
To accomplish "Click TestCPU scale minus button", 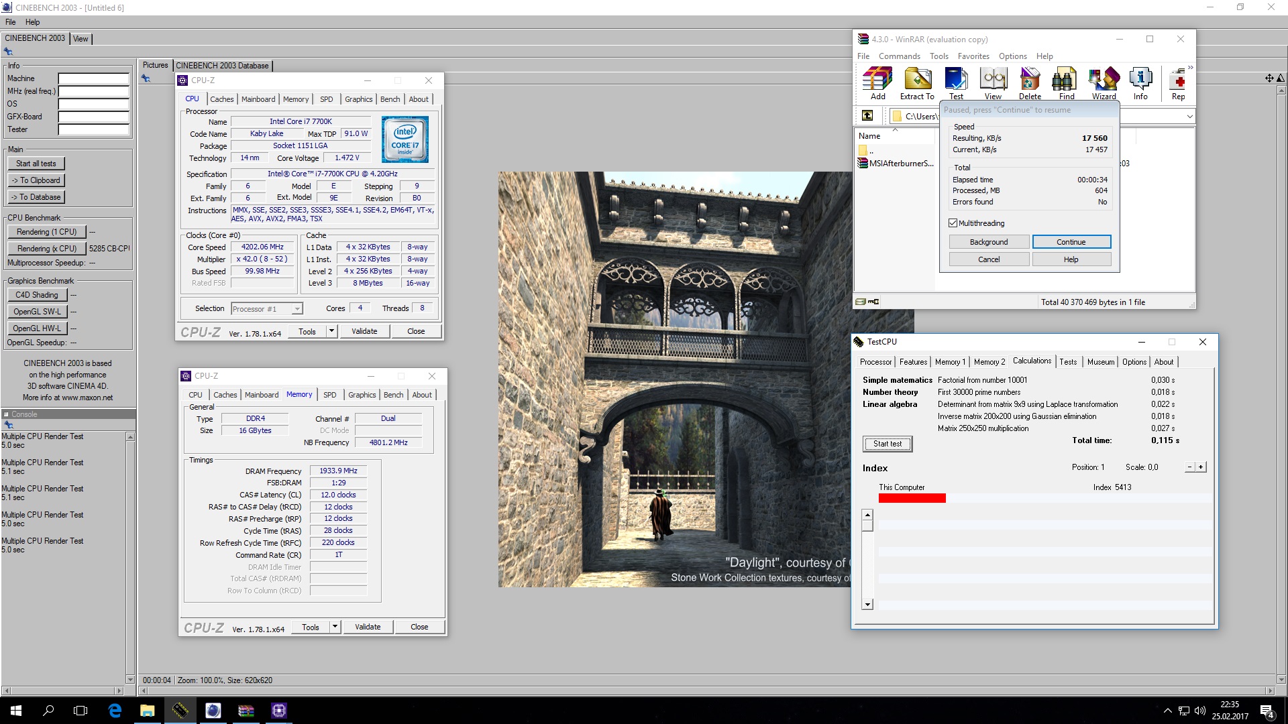I will pyautogui.click(x=1190, y=467).
